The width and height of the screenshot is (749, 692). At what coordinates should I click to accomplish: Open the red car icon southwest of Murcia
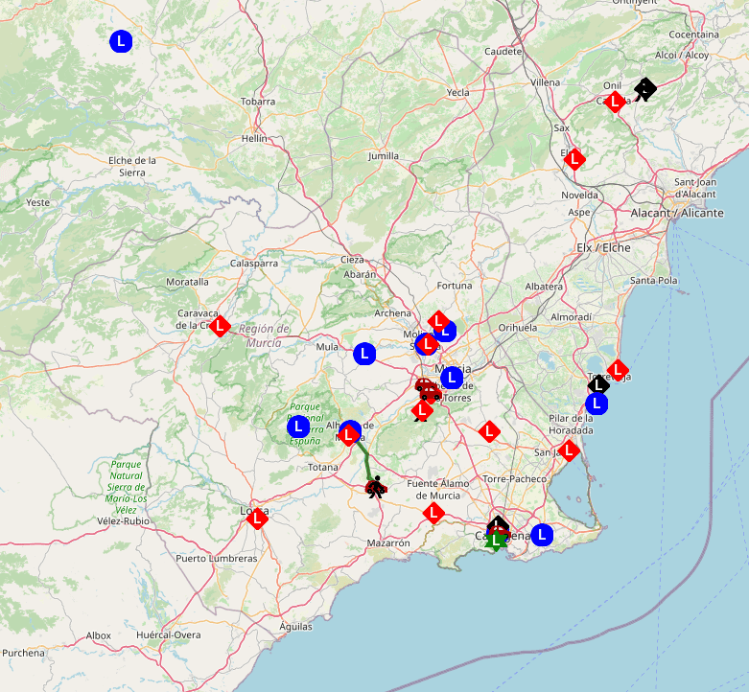[x=425, y=385]
